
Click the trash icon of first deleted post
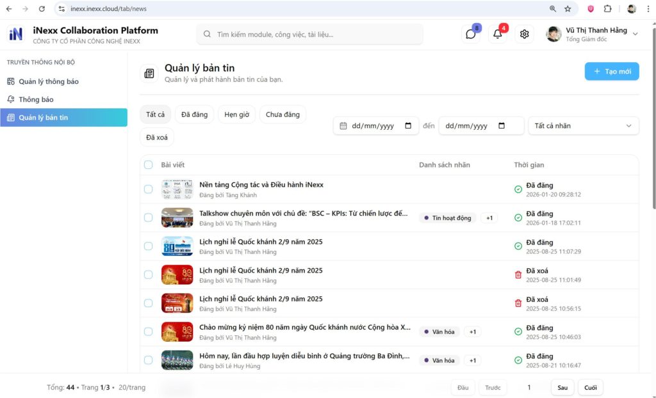518,275
